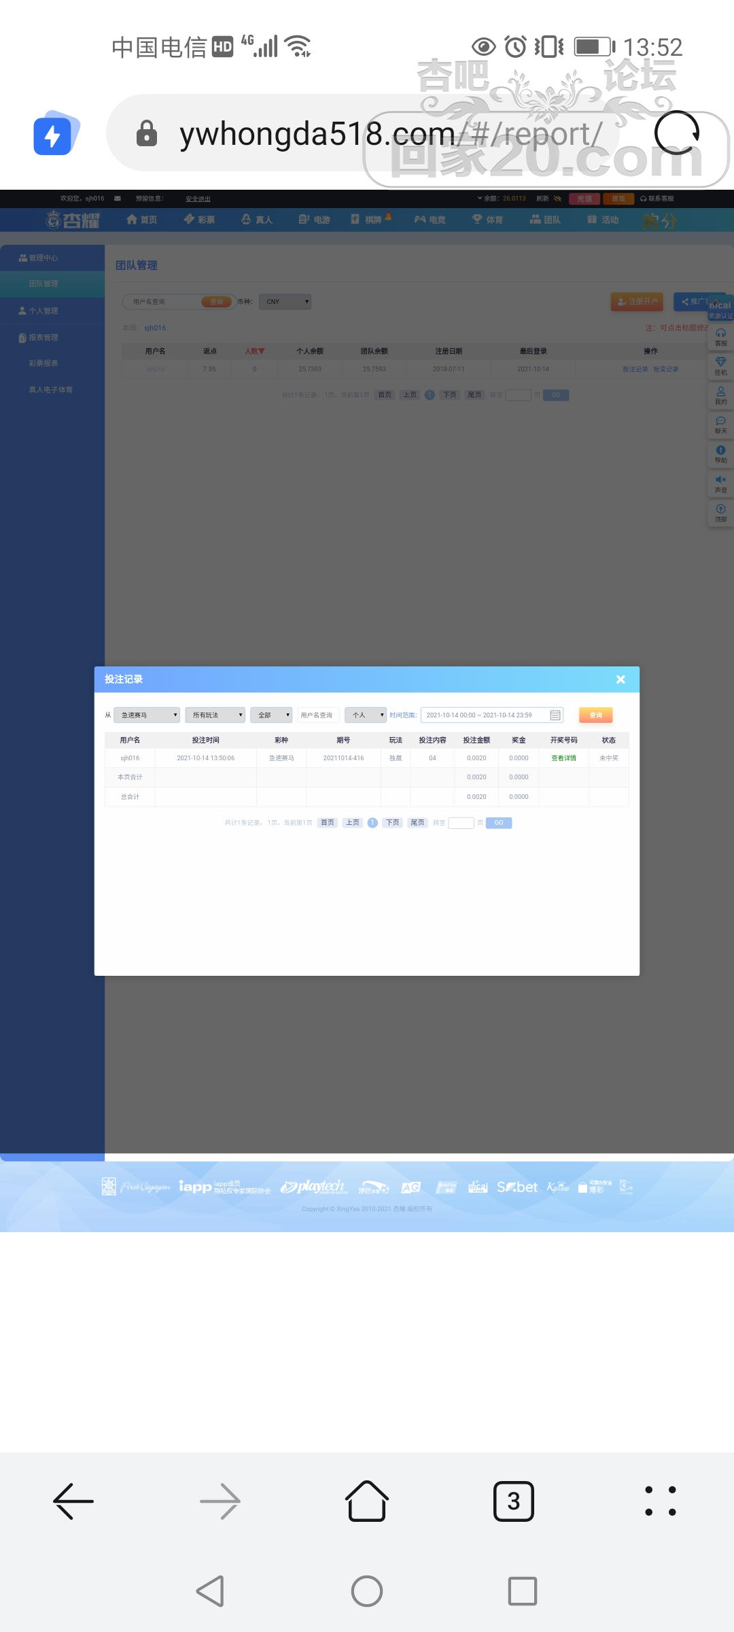Image resolution: width=734 pixels, height=1632 pixels.
Task: Open the 个人 scope dropdown
Action: click(366, 715)
